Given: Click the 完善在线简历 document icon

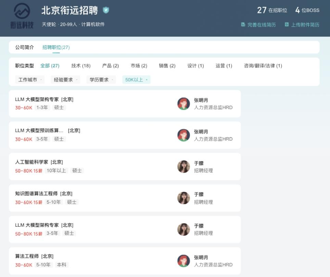Looking at the screenshot, I should [x=243, y=25].
